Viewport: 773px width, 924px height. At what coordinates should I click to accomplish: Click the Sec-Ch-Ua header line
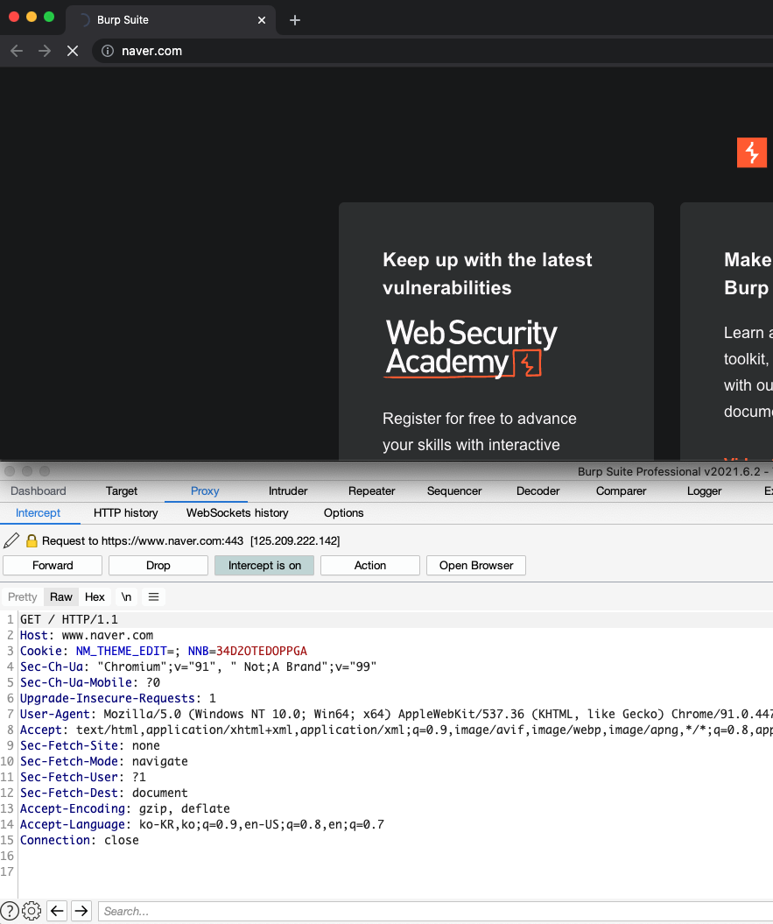(x=198, y=667)
